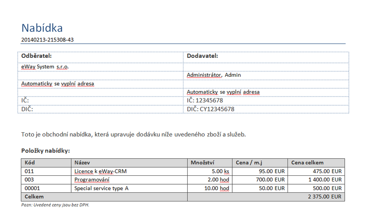Viewport: 365px width, 209px height.
Task: Select item name Licence k eWay-CRM
Action: tap(101, 172)
